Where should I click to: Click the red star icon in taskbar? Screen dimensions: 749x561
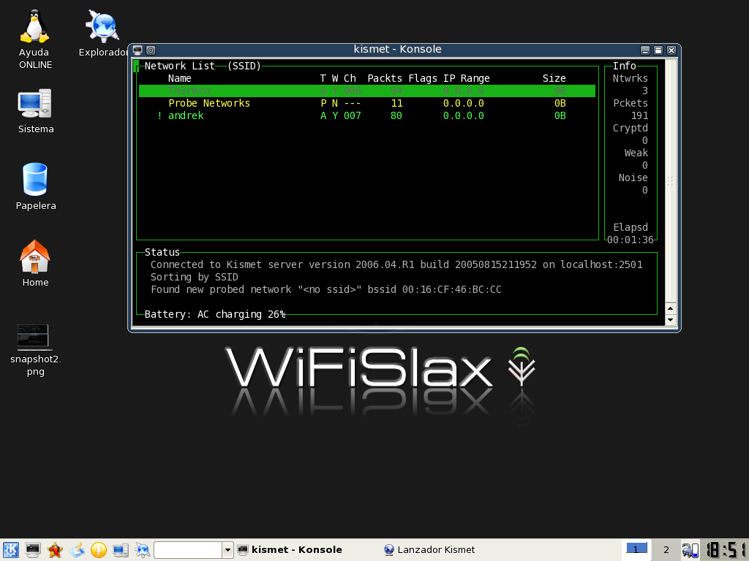(55, 550)
